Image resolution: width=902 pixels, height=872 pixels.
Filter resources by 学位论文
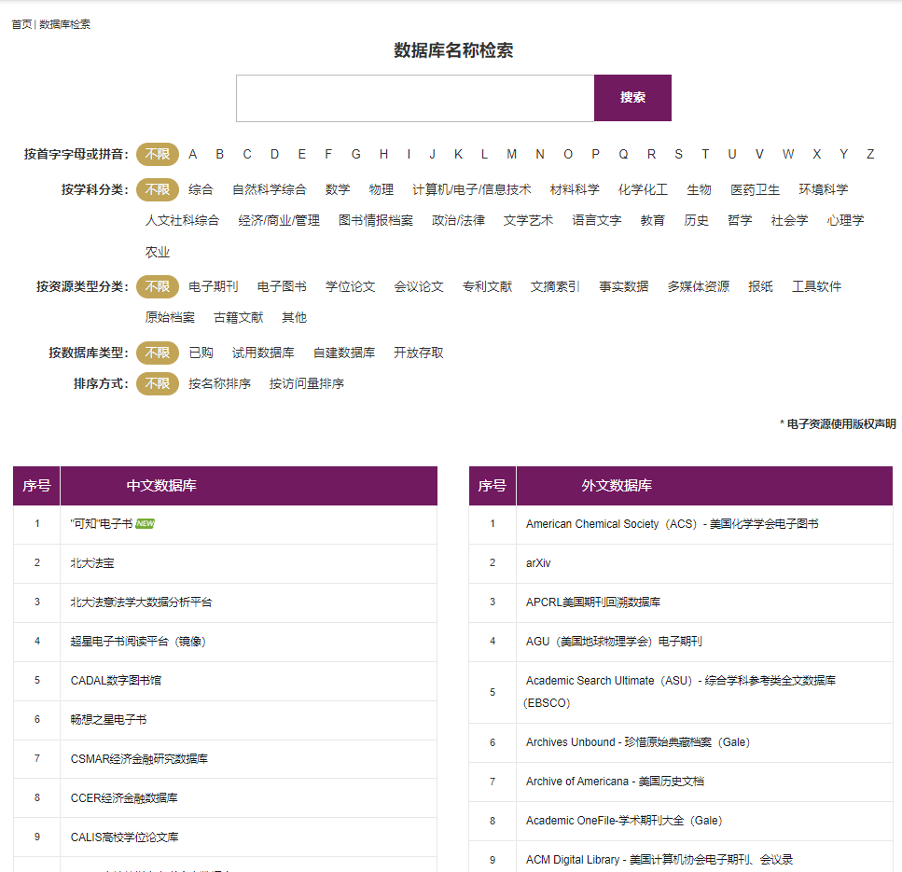[x=350, y=286]
